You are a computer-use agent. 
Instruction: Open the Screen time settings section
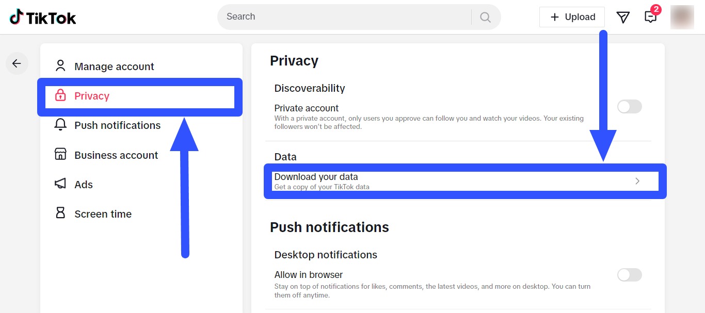[103, 214]
